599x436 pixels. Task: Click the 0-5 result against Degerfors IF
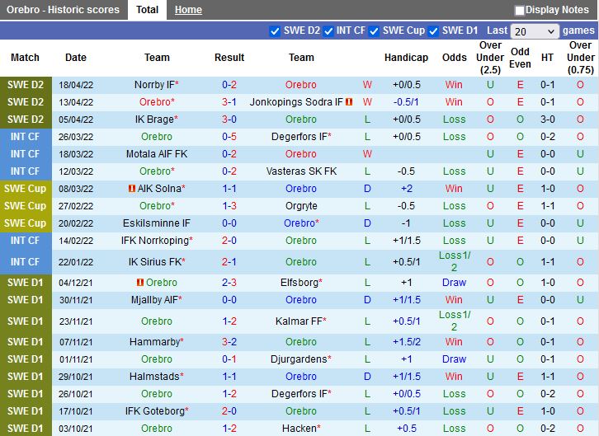229,137
